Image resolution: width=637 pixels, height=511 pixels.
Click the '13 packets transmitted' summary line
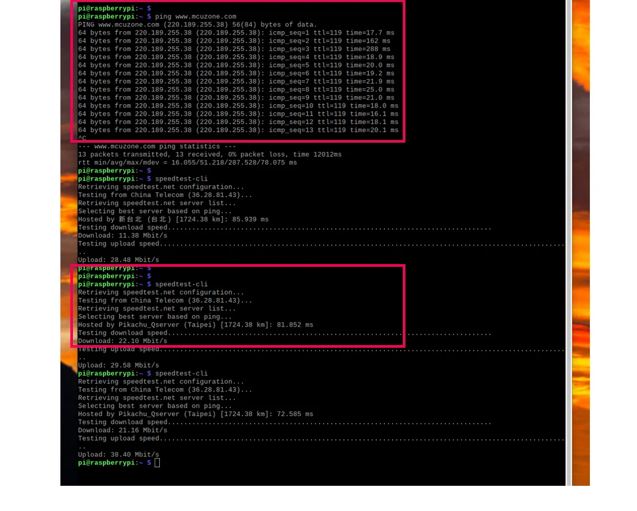click(210, 155)
